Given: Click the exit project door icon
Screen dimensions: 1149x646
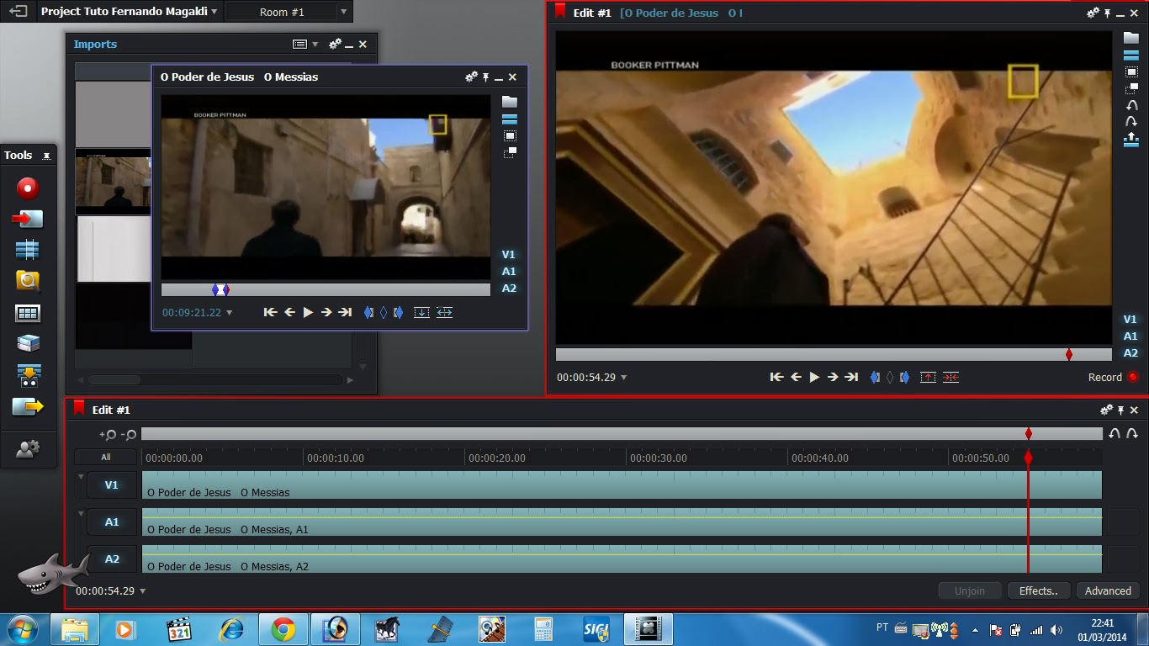Looking at the screenshot, I should [x=18, y=12].
